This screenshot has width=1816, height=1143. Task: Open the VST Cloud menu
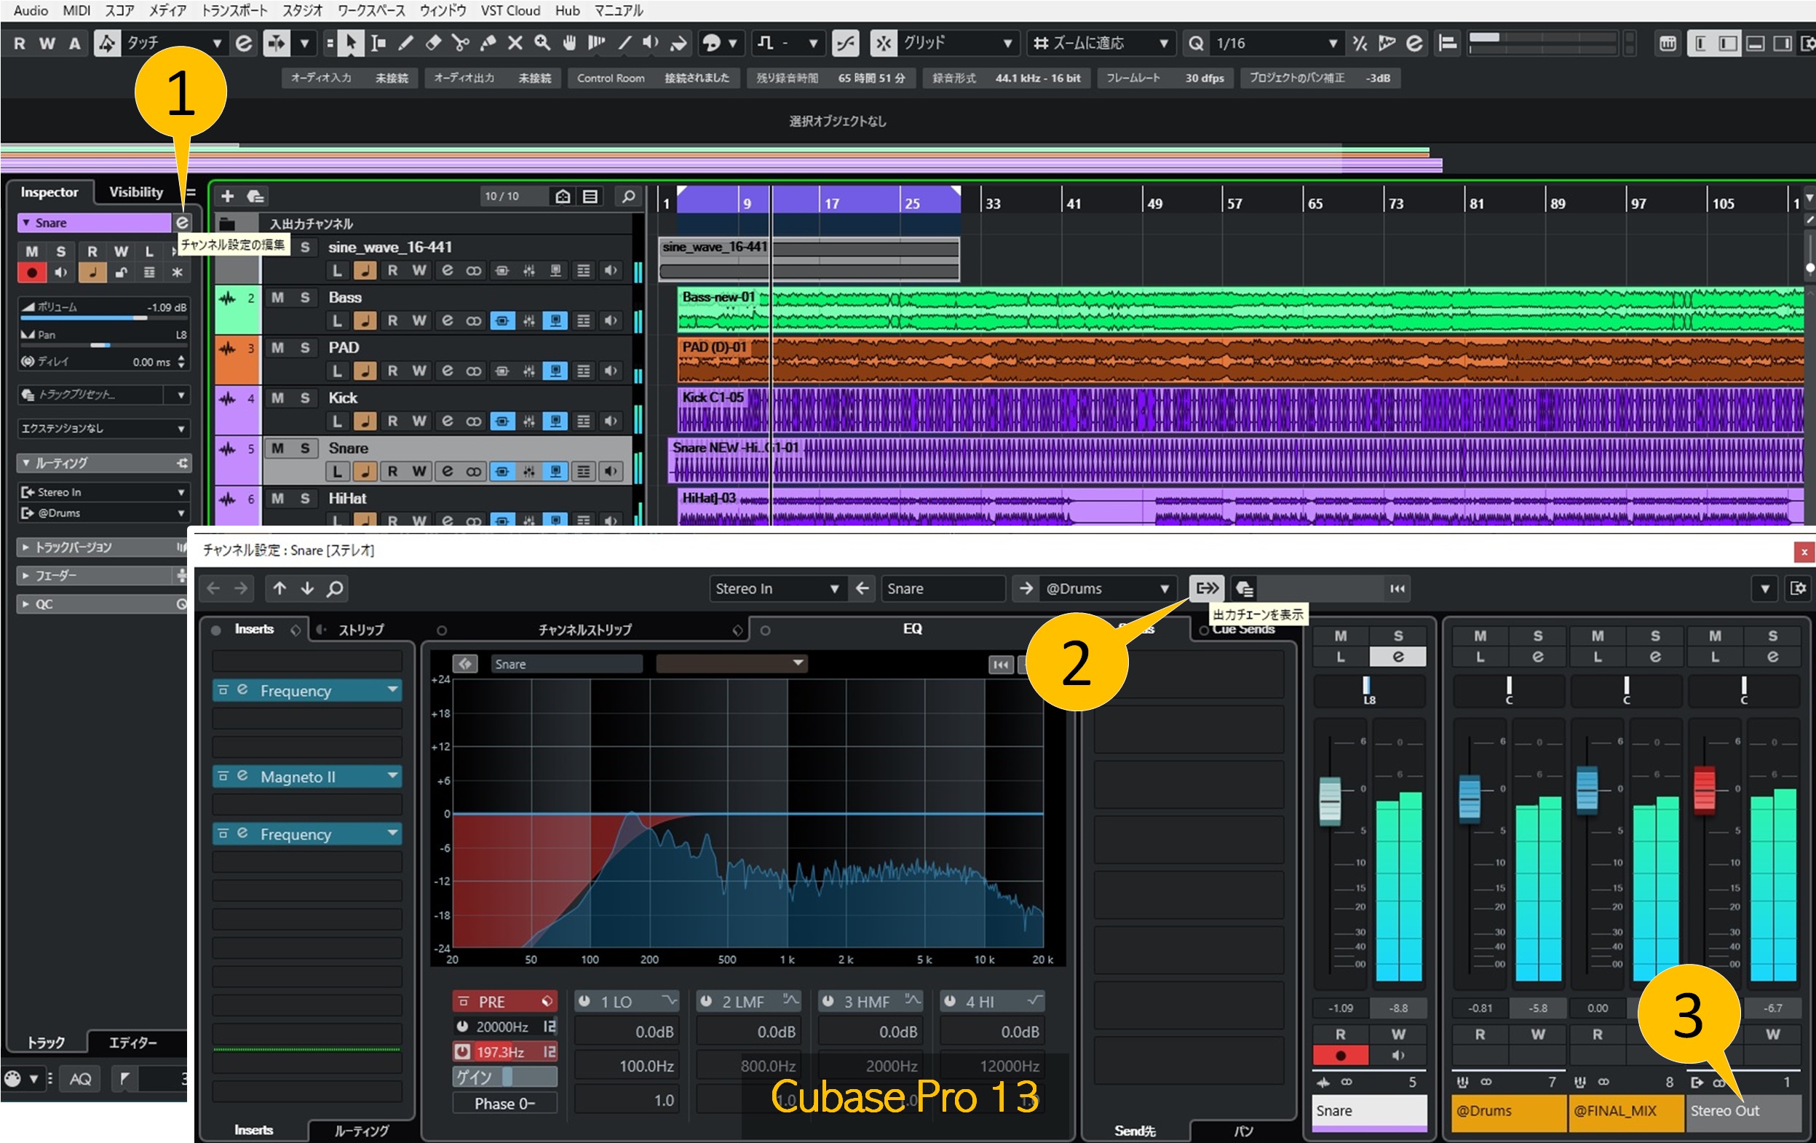[510, 11]
